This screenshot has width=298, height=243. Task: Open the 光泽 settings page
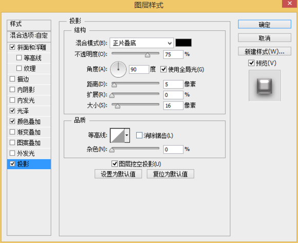coord(23,111)
